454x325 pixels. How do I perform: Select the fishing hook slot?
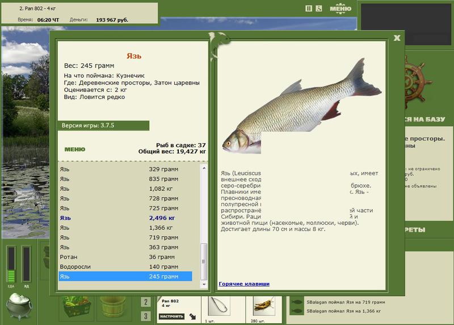pyautogui.click(x=219, y=306)
